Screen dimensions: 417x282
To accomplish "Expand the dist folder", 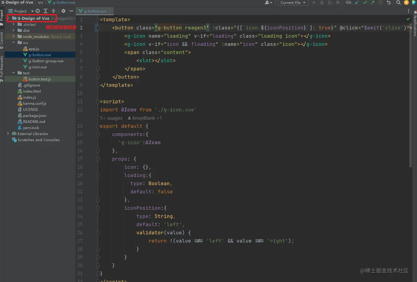I will click(x=13, y=30).
